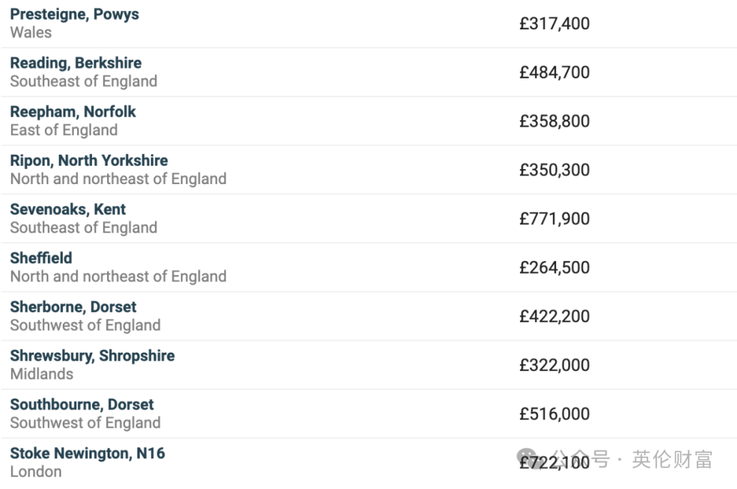Screen dimensions: 737x489
Task: Click the £317,400 price for Presteigne
Action: (554, 23)
